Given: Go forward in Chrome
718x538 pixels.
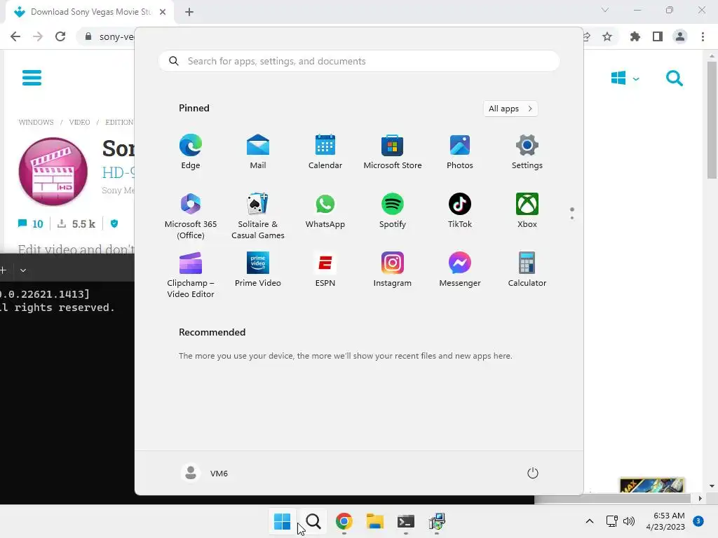Looking at the screenshot, I should (38, 36).
